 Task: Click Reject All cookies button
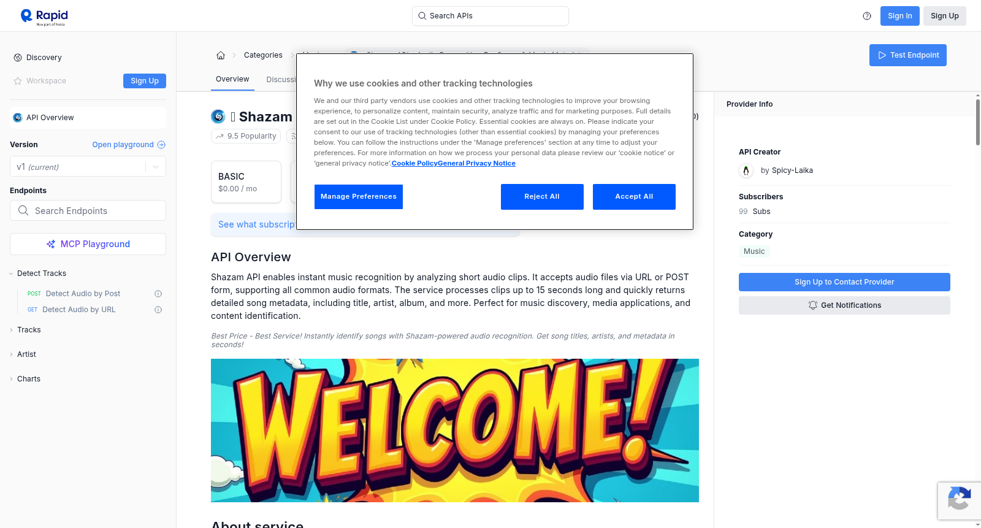click(542, 197)
